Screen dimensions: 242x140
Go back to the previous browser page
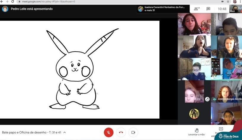point(2,1)
